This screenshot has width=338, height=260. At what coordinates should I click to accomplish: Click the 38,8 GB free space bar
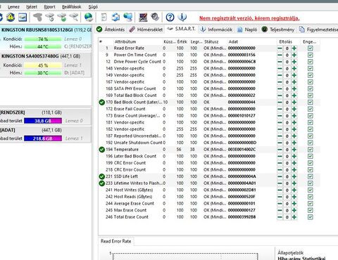(x=43, y=121)
